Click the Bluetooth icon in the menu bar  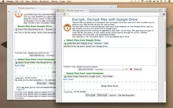coord(139,1)
